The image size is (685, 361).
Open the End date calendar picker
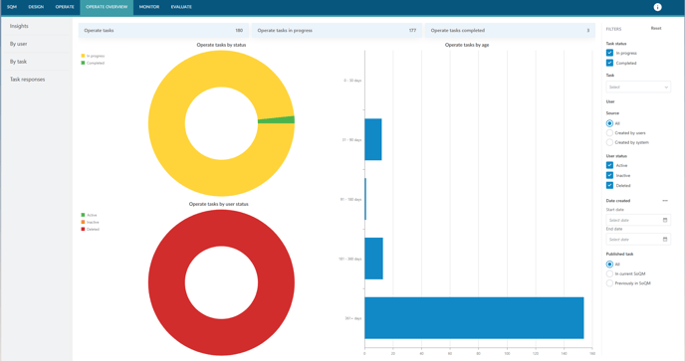[665, 240]
